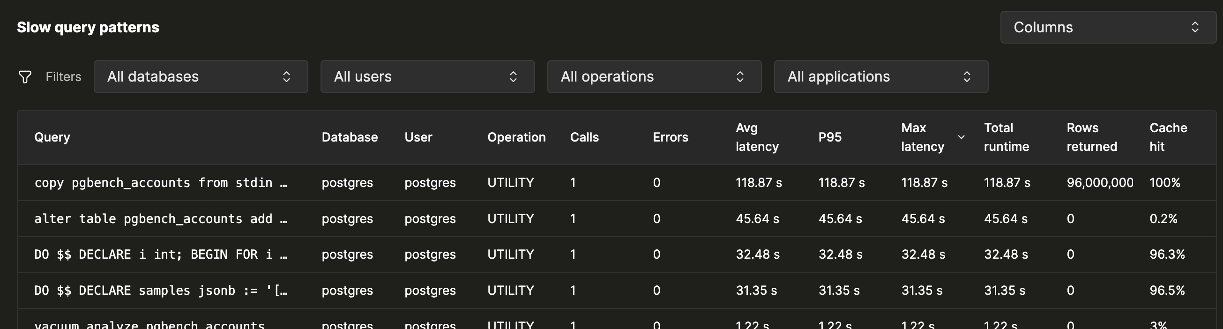
Task: Select the alter table pgbench_accounts add query
Action: click(161, 219)
